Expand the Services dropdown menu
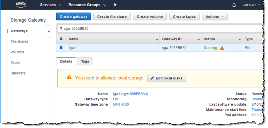This screenshot has height=128, width=268. 51,5
